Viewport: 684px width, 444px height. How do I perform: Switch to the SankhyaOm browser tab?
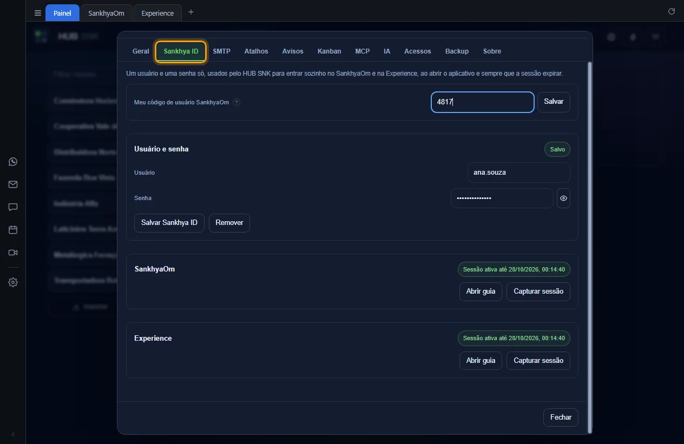coord(106,13)
